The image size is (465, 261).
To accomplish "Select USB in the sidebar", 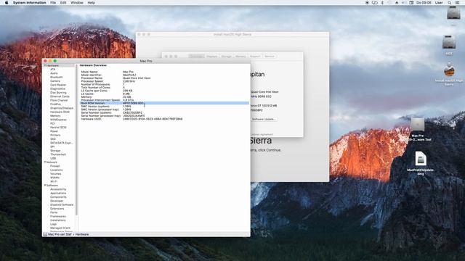I will click(53, 158).
